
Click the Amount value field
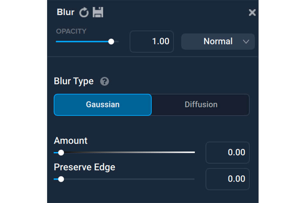click(227, 152)
